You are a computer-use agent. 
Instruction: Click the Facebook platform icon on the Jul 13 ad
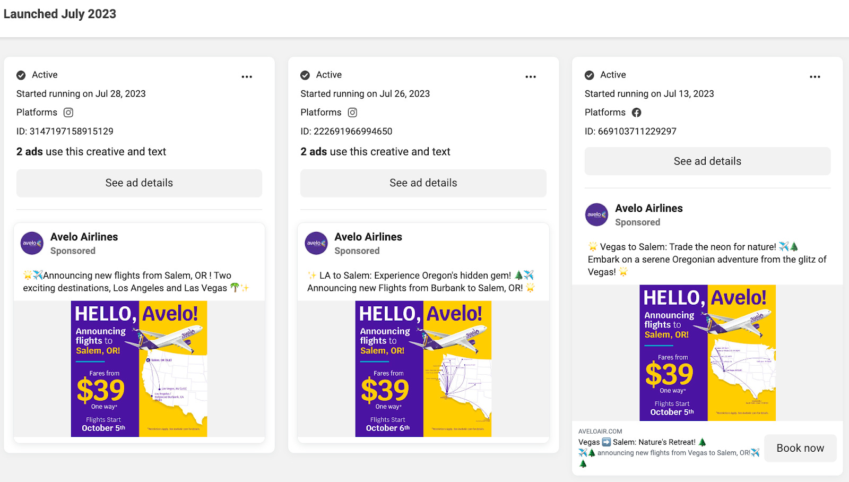pos(636,113)
